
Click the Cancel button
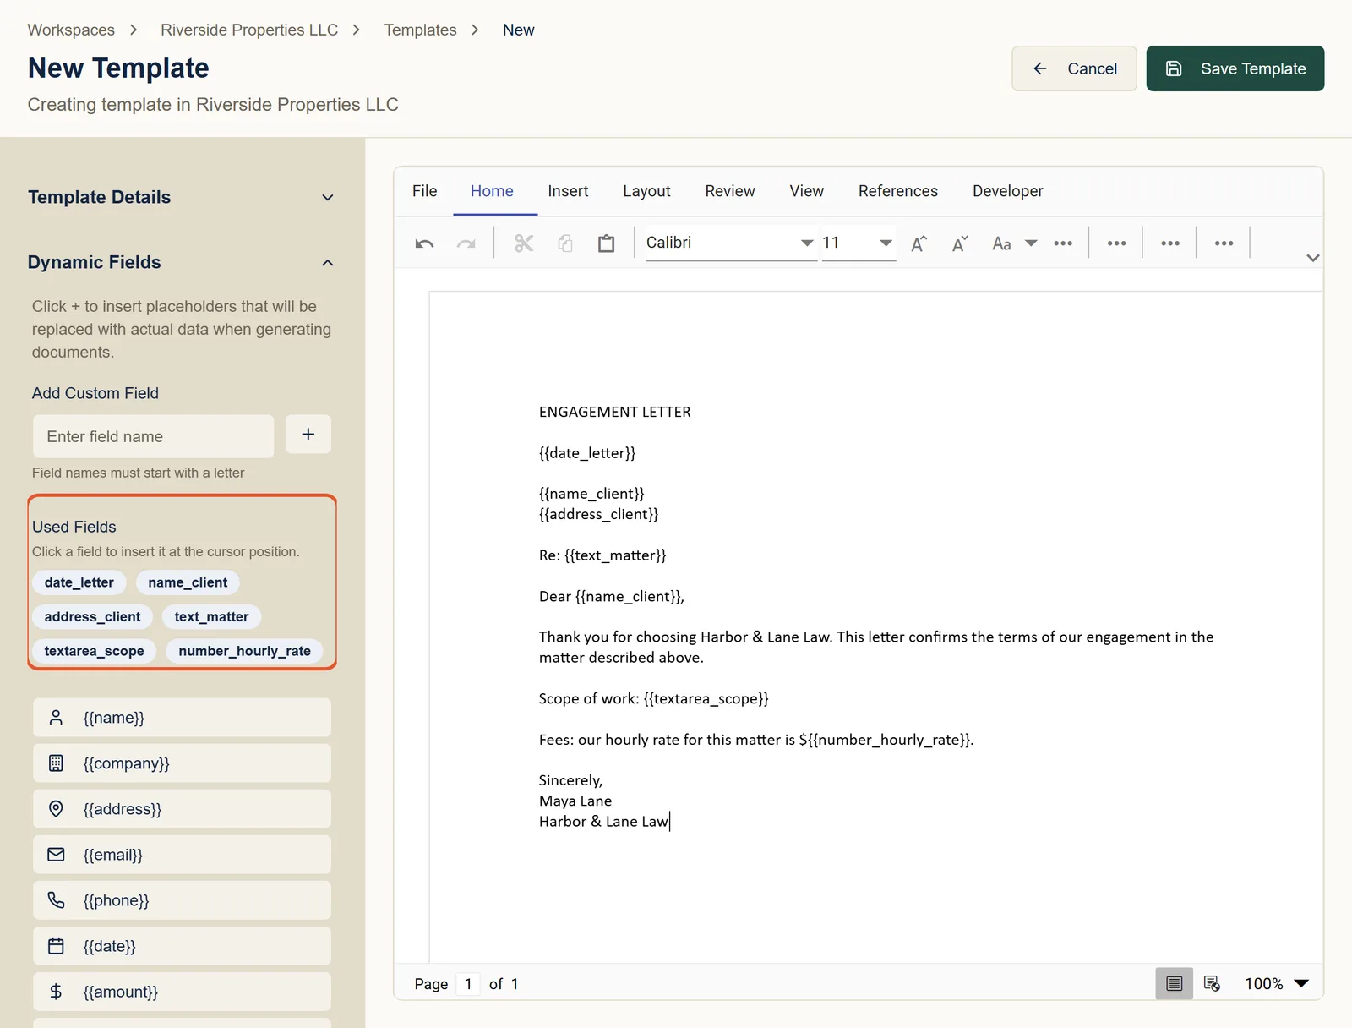(x=1074, y=68)
